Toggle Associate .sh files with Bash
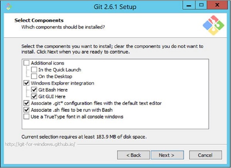Viewport: 231px width, 168px height. (x=26, y=110)
